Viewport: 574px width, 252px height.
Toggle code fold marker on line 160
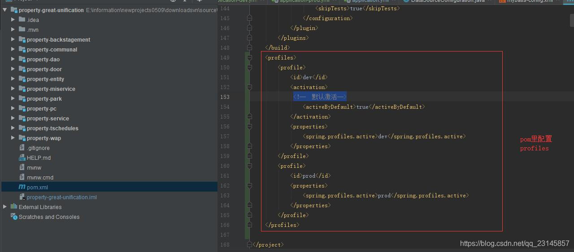coord(249,166)
